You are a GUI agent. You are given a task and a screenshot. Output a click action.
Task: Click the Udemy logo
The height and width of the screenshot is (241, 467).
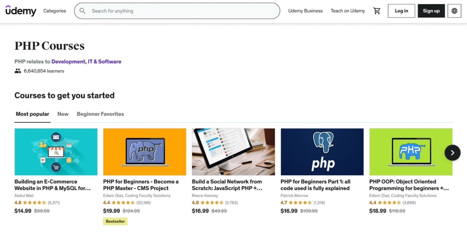[x=20, y=11]
